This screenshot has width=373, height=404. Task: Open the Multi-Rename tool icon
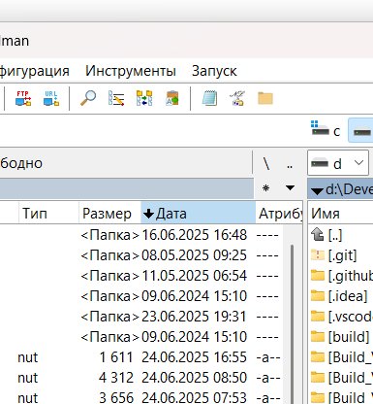pyautogui.click(x=116, y=98)
